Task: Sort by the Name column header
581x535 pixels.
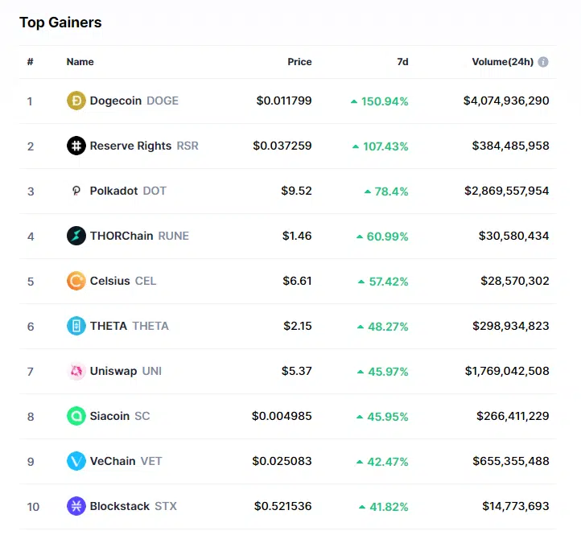Action: 80,62
